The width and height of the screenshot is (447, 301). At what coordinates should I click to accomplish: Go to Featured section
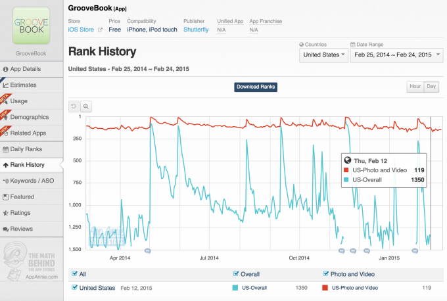point(32,197)
